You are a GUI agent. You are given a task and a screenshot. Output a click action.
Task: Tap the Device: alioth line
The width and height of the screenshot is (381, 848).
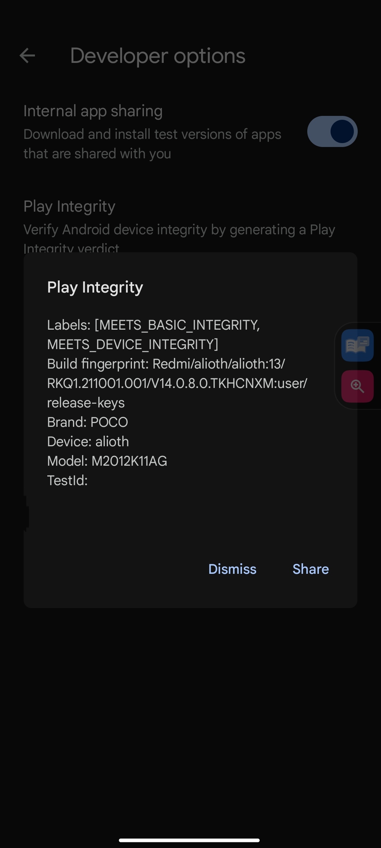click(x=88, y=442)
